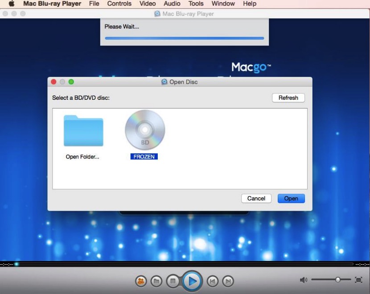Screen dimensions: 370x294
Task: Click the share recommend icon in control bar
Action: 141,281
